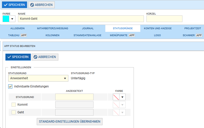Enable the Geht checkbox
Viewport: 204px width, 128px height.
click(x=14, y=112)
